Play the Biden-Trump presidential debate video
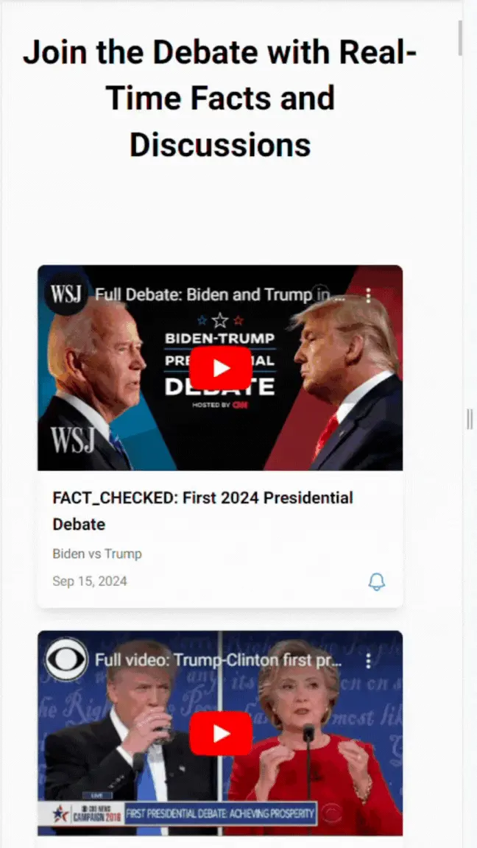This screenshot has width=477, height=848. [220, 368]
